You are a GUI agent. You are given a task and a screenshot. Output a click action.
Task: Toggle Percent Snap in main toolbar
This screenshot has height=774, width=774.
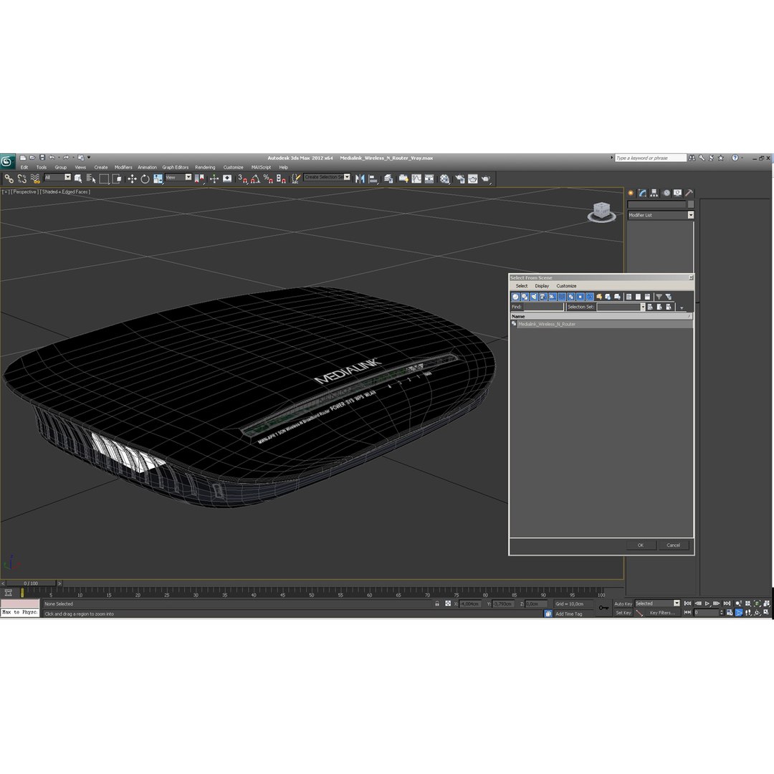click(268, 178)
